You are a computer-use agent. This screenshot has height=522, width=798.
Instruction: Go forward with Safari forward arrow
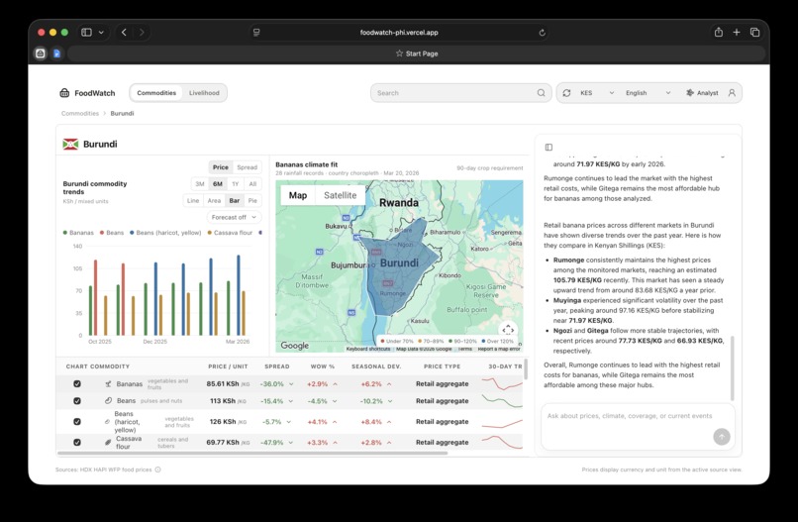142,32
